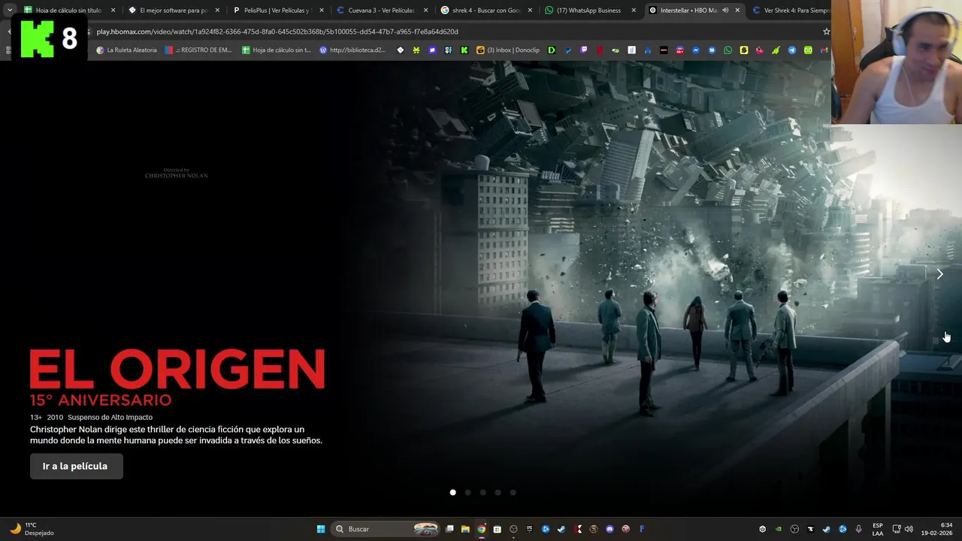Open Discord from the taskbar
The height and width of the screenshot is (541, 962).
tap(610, 529)
